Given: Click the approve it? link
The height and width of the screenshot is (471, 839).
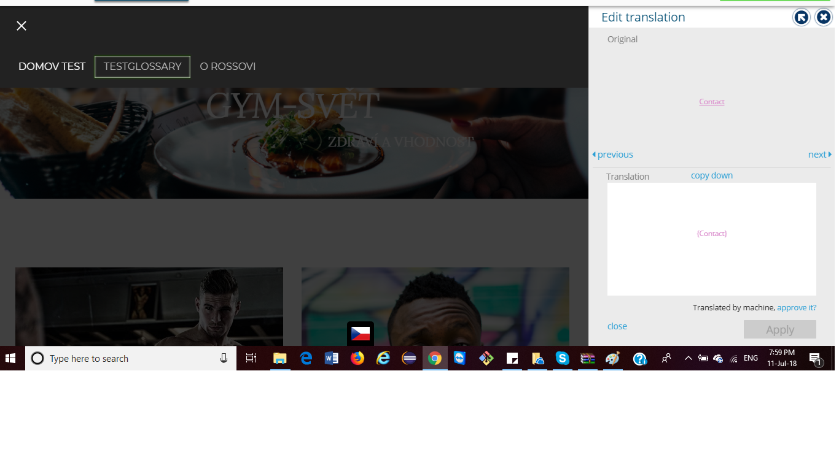Looking at the screenshot, I should point(797,308).
